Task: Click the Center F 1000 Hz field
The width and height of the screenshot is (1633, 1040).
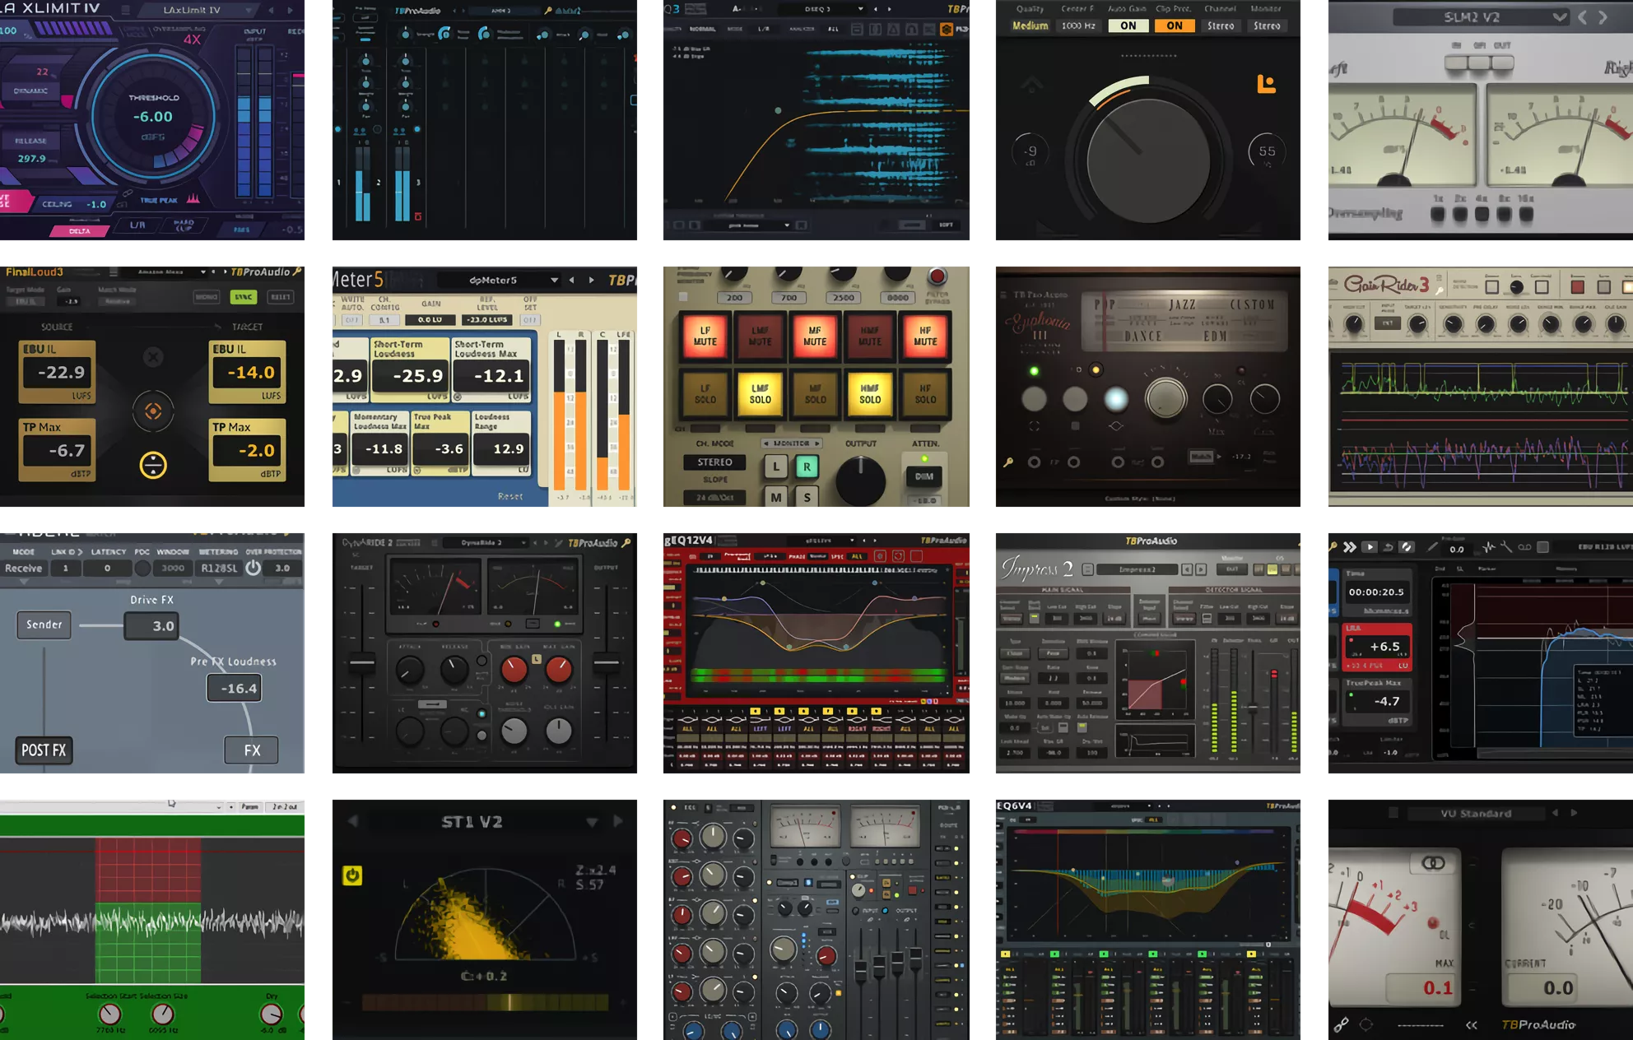Action: [1078, 26]
